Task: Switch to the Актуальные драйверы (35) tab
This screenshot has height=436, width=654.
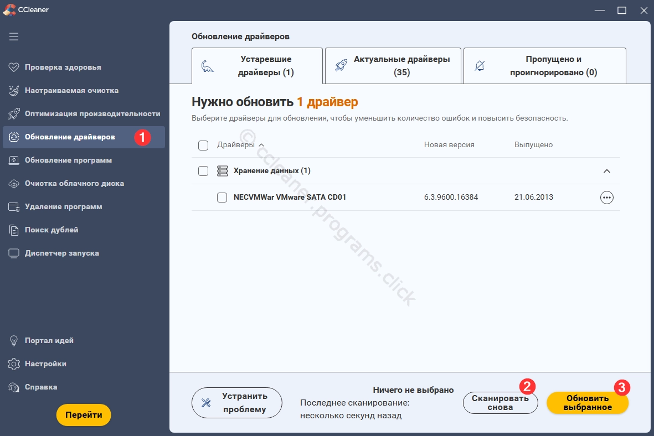Action: [x=393, y=66]
